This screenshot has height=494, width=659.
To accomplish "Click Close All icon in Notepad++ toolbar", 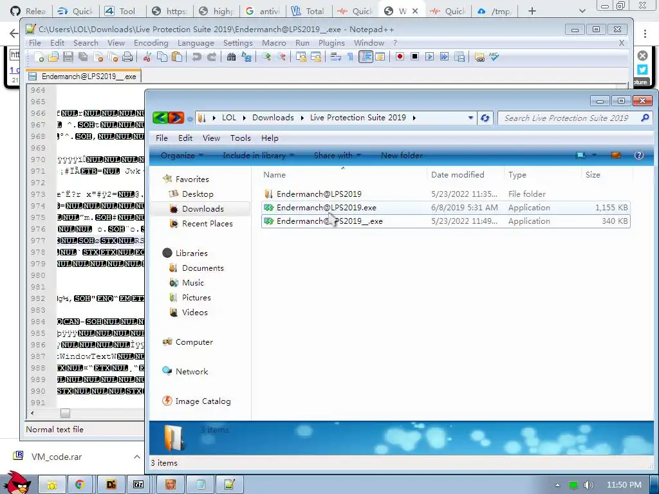I will point(113,57).
